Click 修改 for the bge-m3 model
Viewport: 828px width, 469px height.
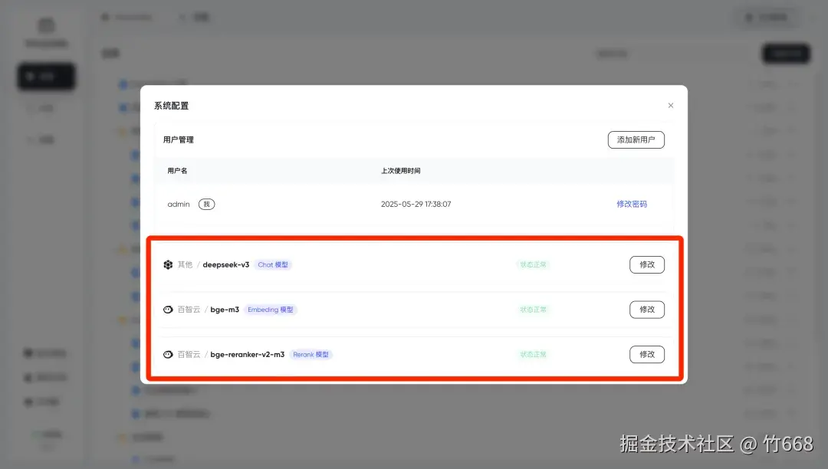pos(647,310)
